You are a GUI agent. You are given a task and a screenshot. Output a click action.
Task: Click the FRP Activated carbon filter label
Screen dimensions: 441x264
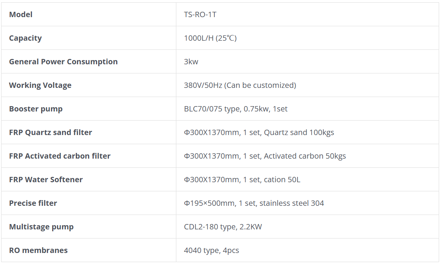[x=60, y=156]
